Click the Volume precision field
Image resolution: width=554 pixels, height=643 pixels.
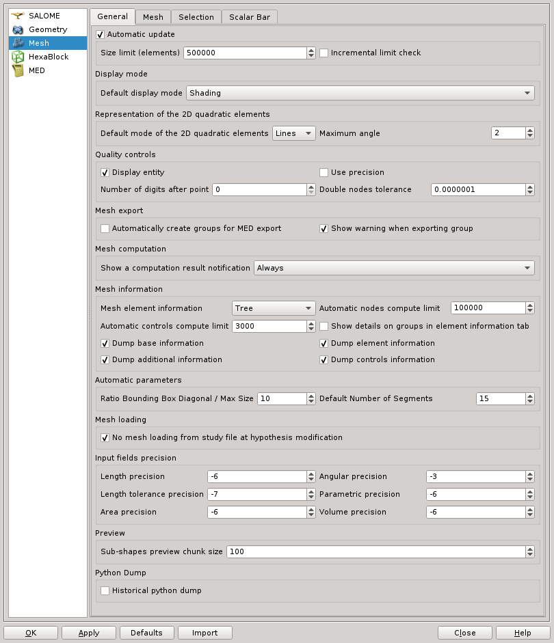pos(476,512)
